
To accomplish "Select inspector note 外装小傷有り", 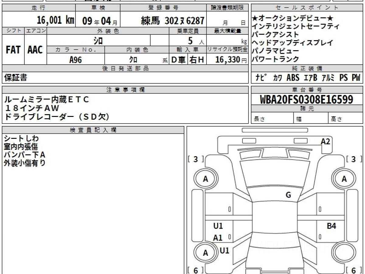I will [x=25, y=163].
